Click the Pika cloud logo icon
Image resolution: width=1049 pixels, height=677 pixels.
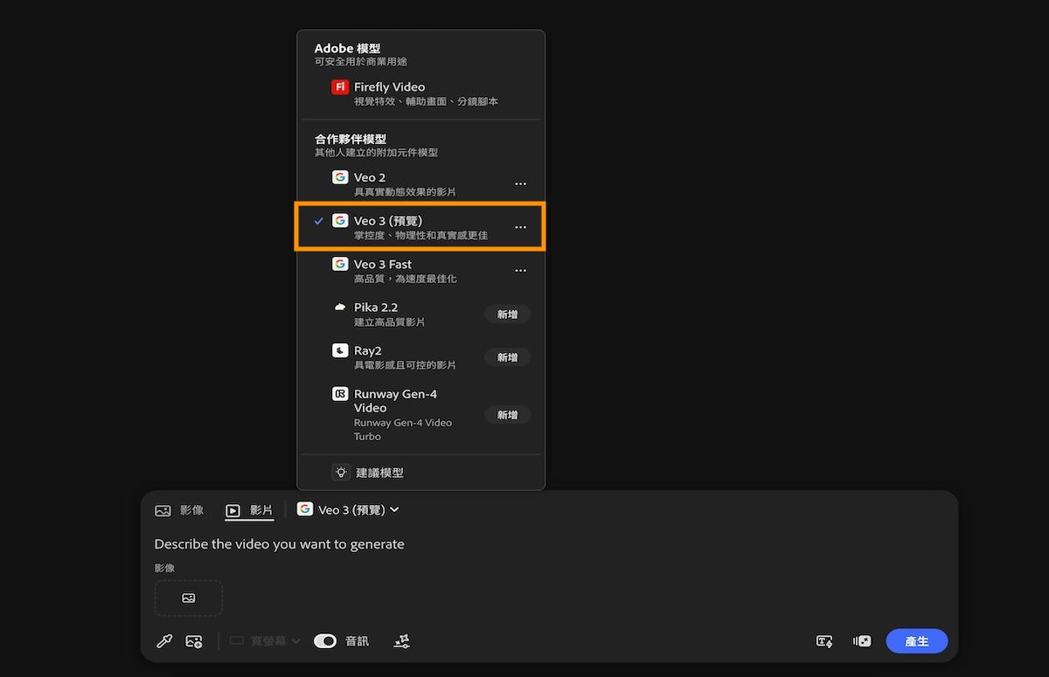tap(340, 307)
